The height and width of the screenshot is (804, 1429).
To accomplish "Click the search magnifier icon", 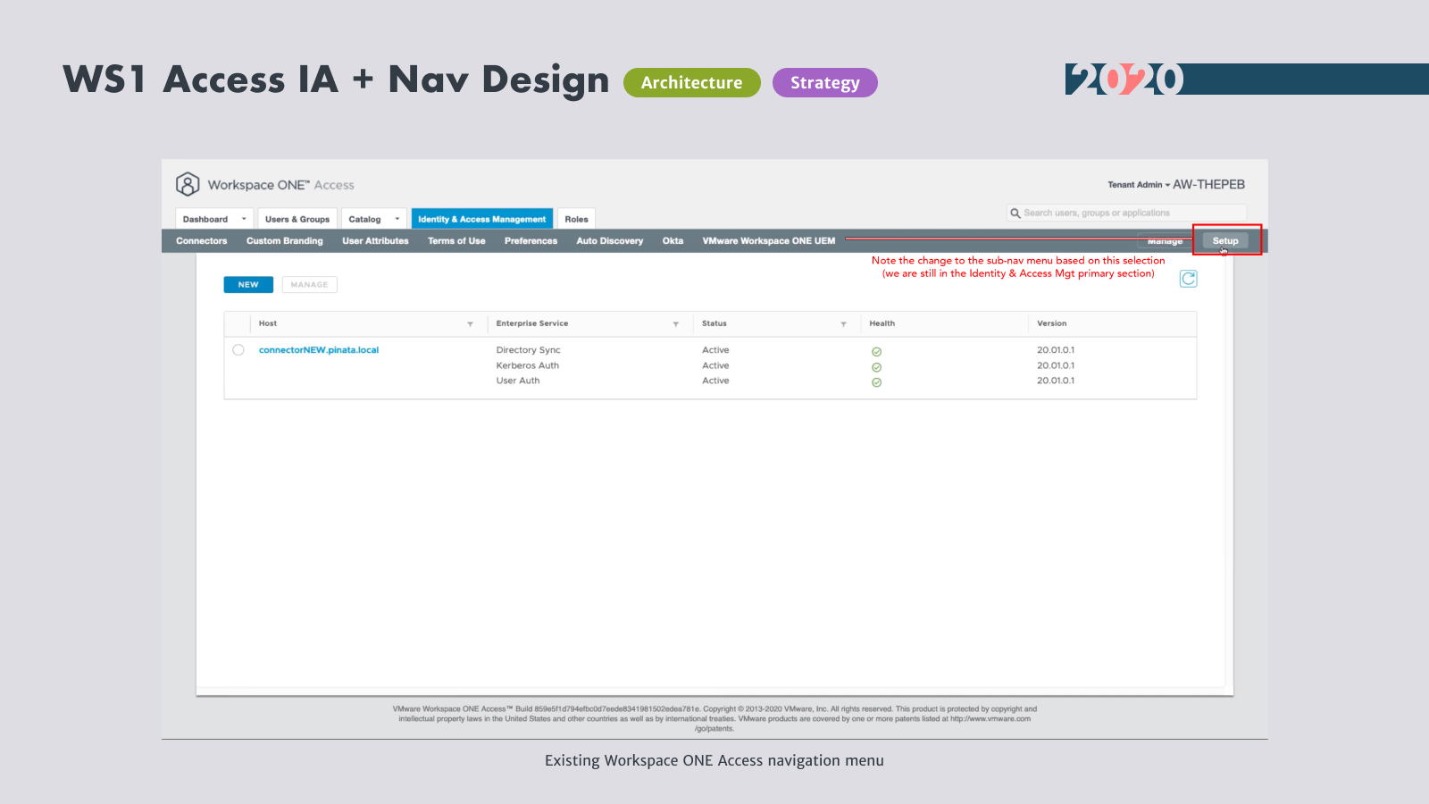I will [1015, 214].
